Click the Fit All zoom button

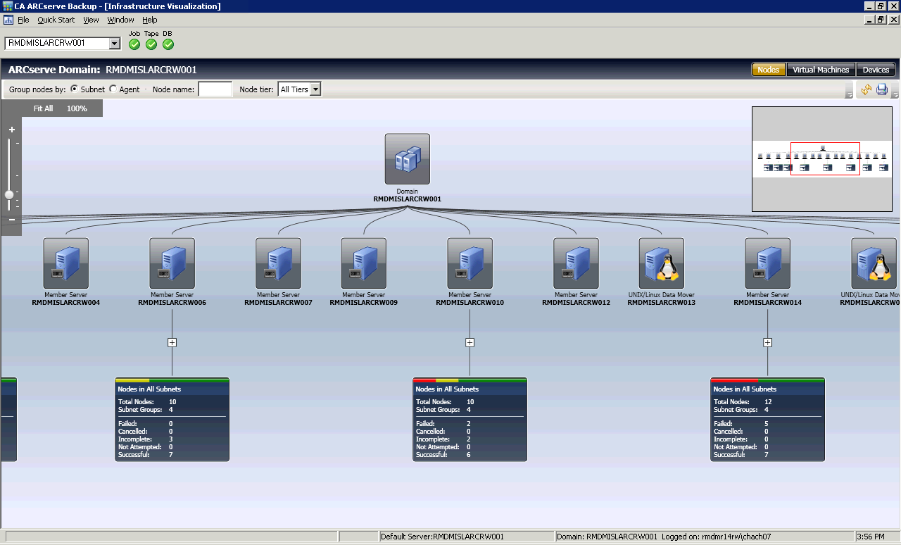[43, 108]
